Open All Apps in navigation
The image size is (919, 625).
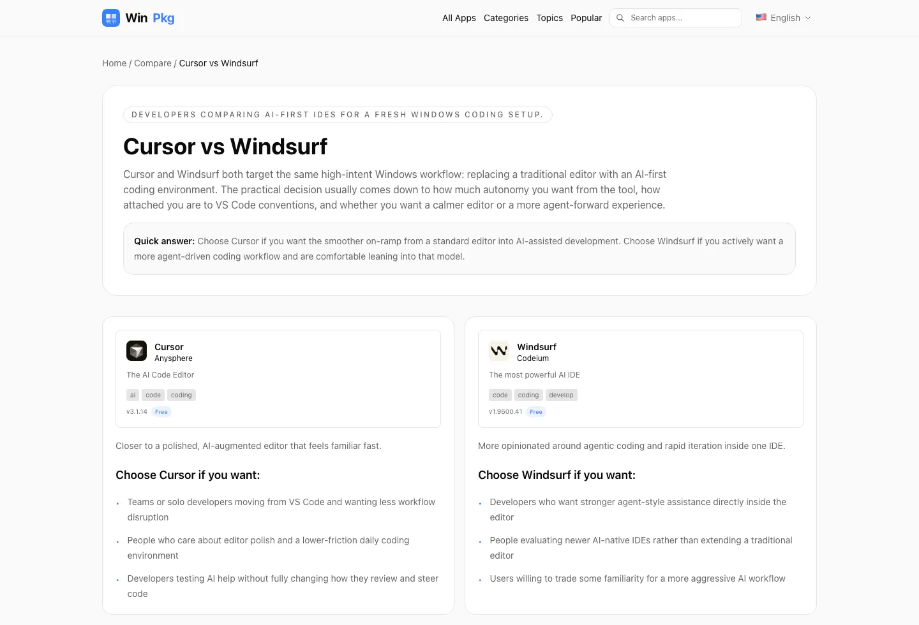pos(459,18)
